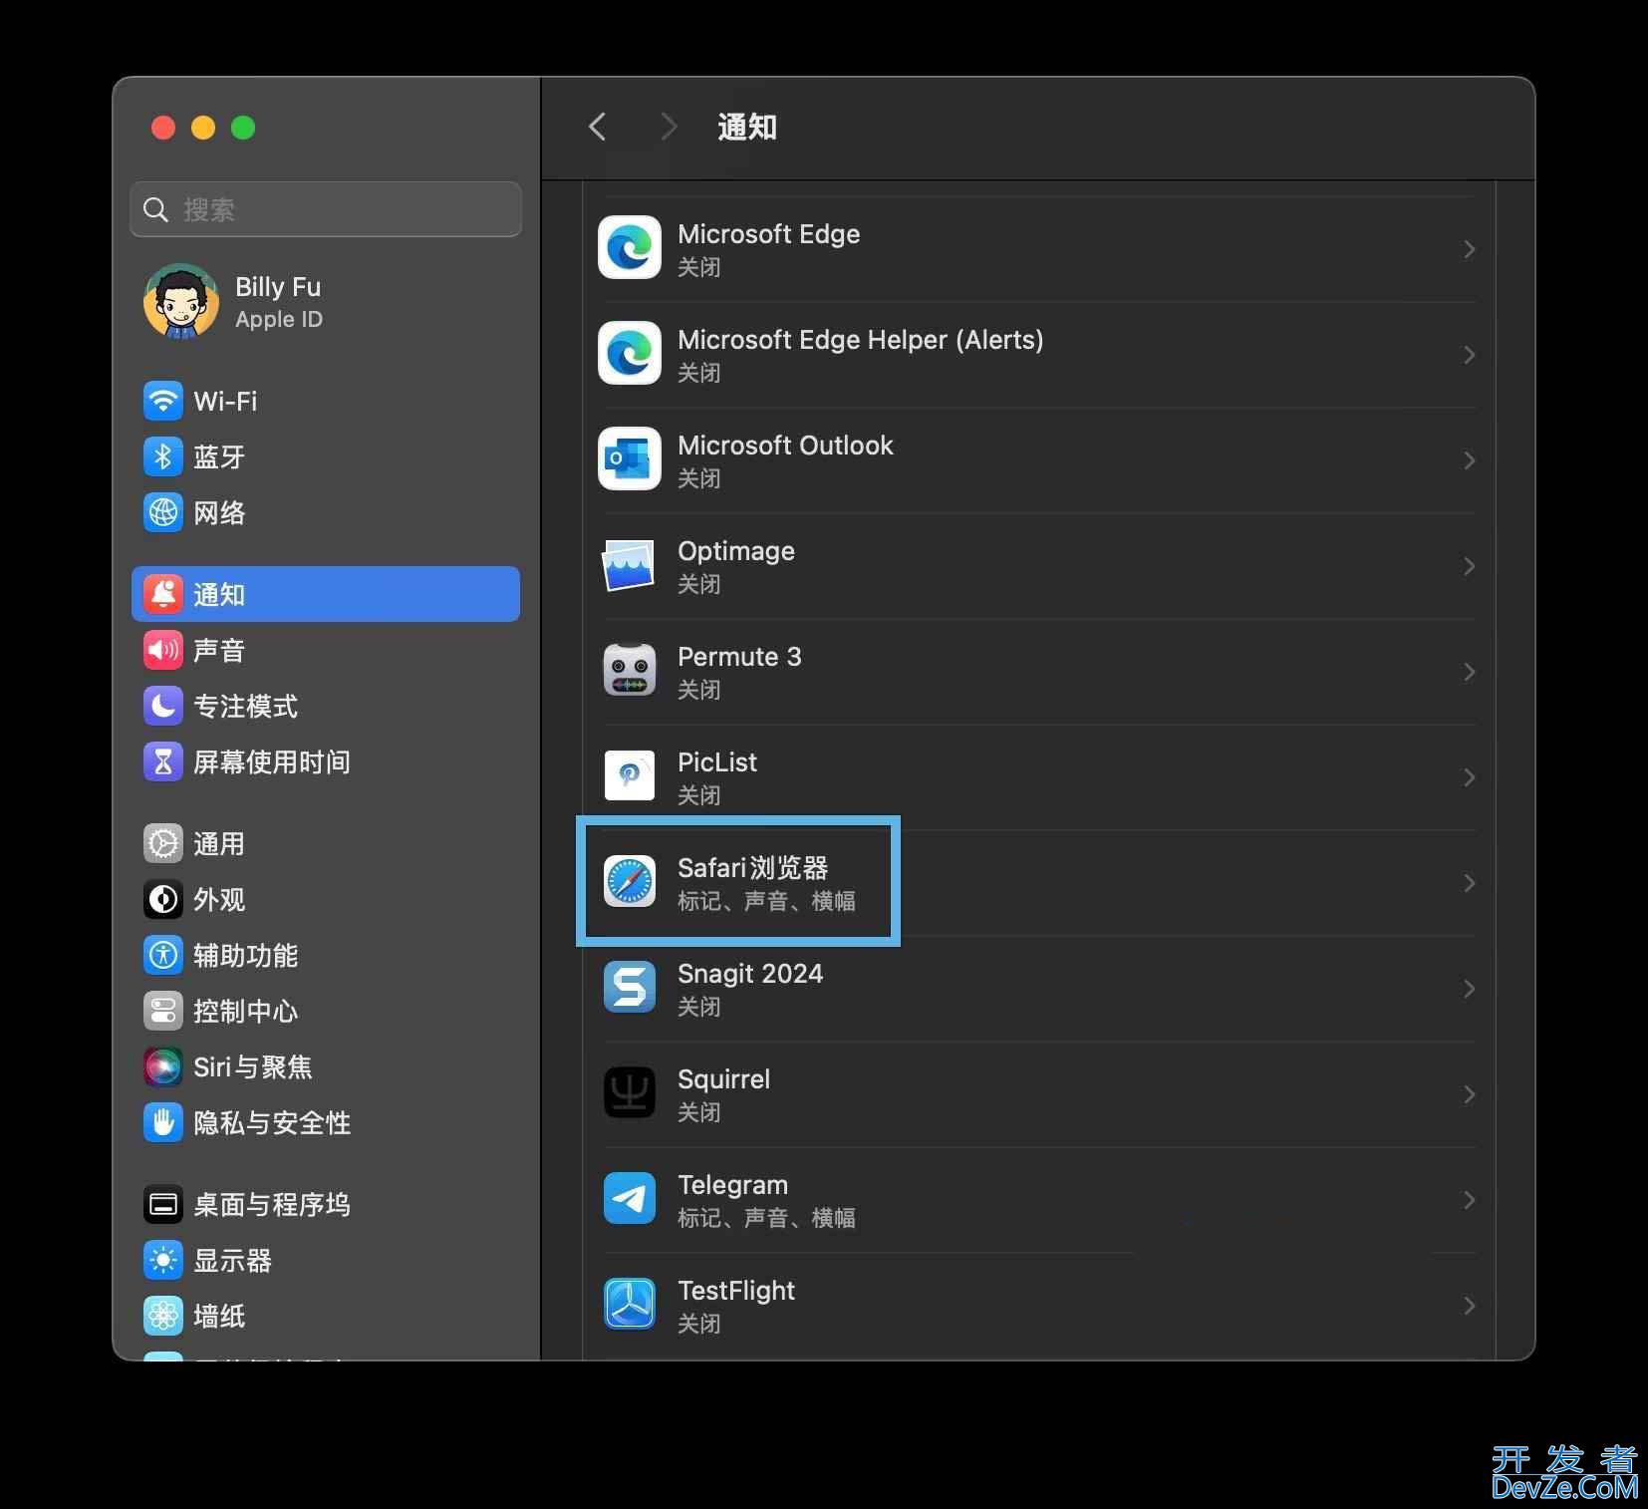Click the PicList app icon
The height and width of the screenshot is (1509, 1648).
tap(630, 776)
